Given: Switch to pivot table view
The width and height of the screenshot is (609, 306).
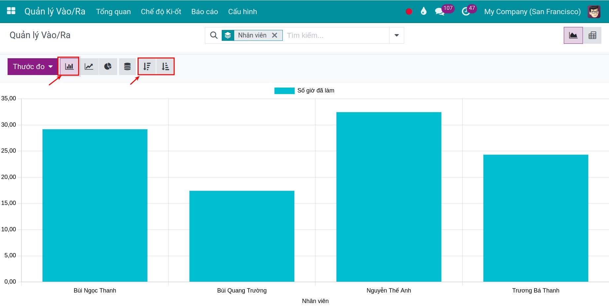Looking at the screenshot, I should (x=593, y=35).
